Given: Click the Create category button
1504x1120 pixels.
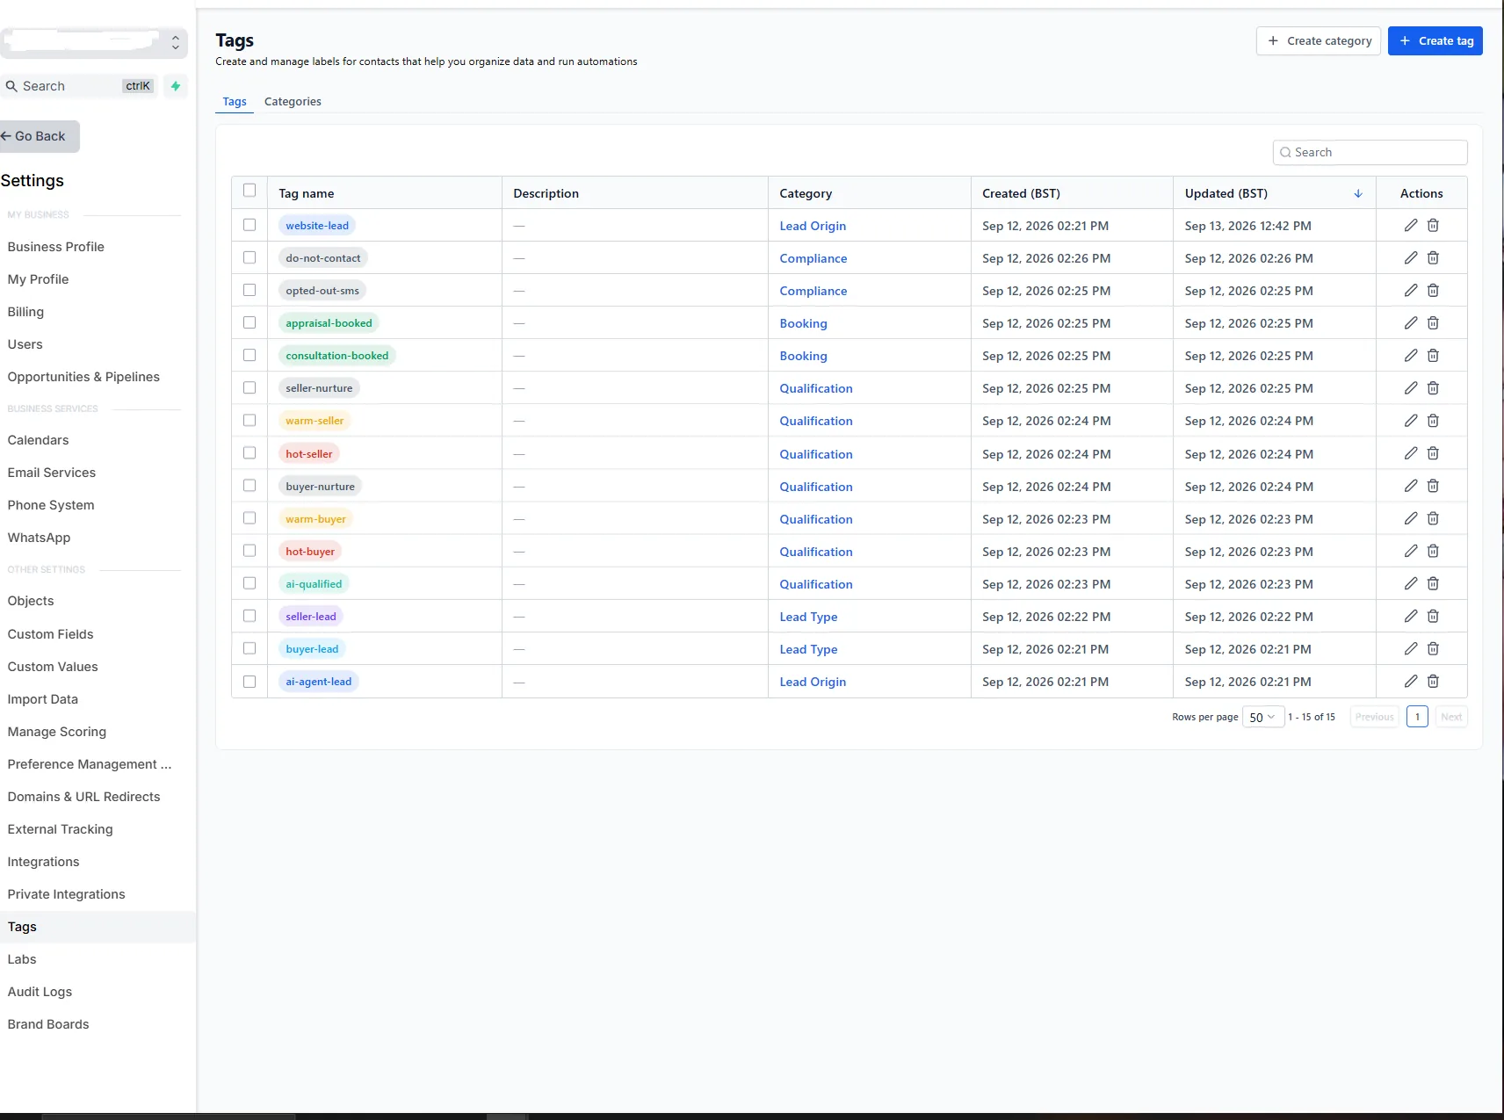Looking at the screenshot, I should pos(1319,41).
